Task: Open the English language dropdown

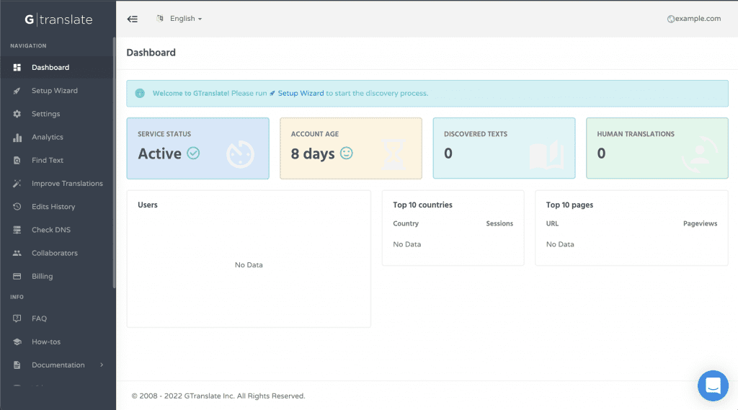Action: click(179, 18)
